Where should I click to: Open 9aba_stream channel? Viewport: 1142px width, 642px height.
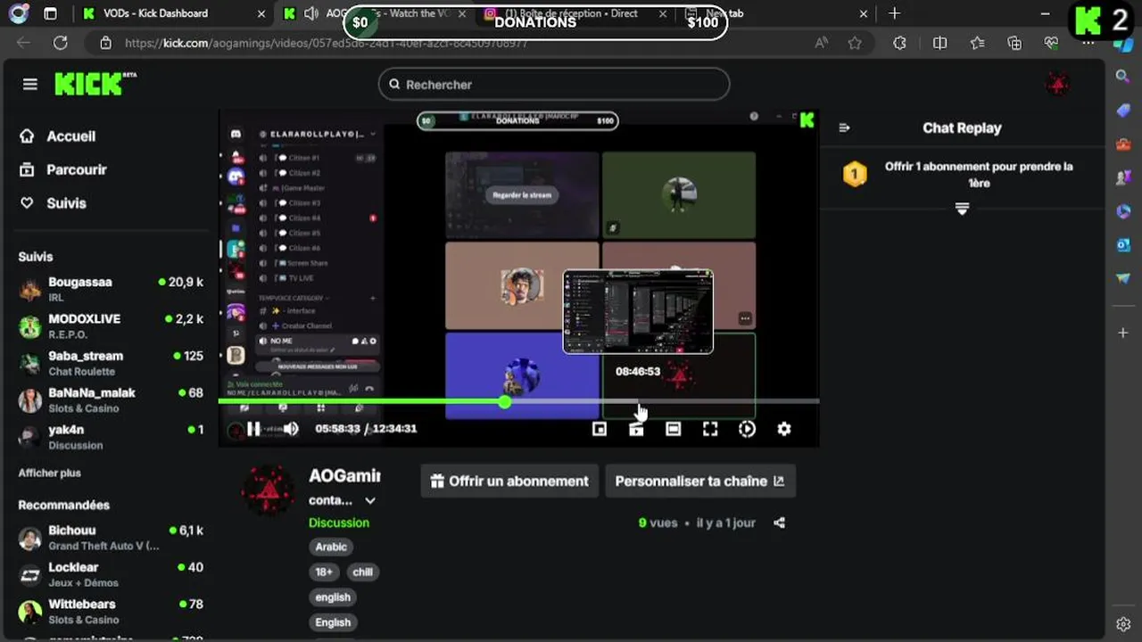(111, 363)
